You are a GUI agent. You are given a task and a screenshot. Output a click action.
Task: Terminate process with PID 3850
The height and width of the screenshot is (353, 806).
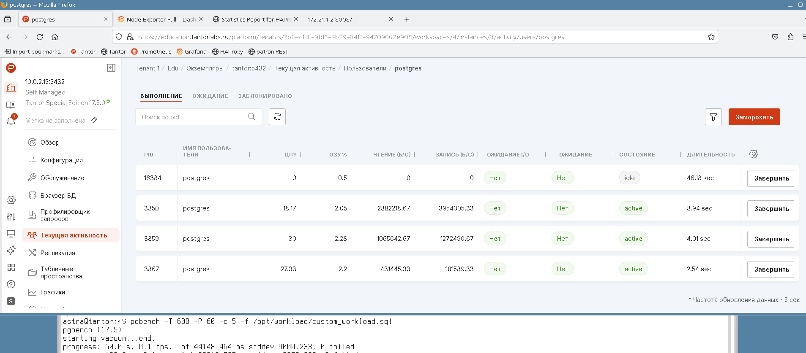[771, 209]
